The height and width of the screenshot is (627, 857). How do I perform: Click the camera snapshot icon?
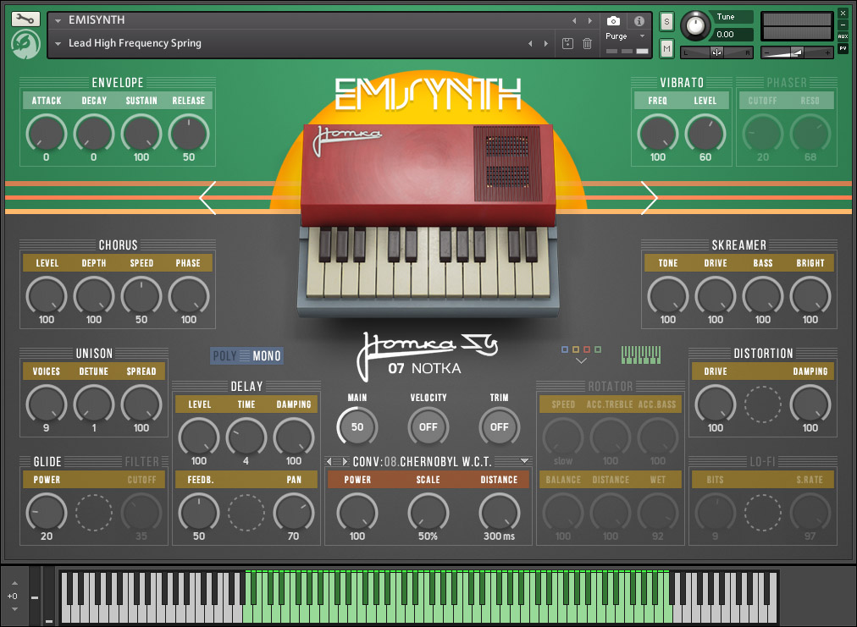[x=613, y=21]
